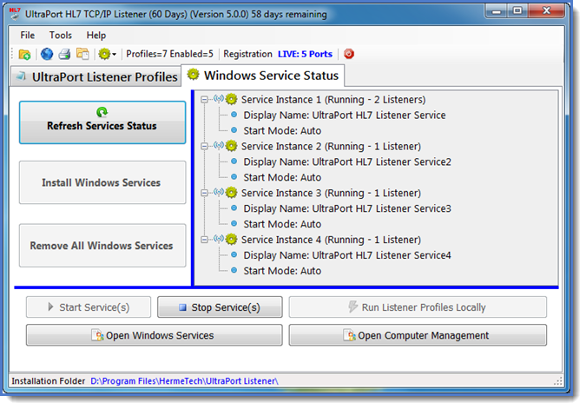
Task: Click the LIVE: 5 Ports registration link
Action: 305,54
